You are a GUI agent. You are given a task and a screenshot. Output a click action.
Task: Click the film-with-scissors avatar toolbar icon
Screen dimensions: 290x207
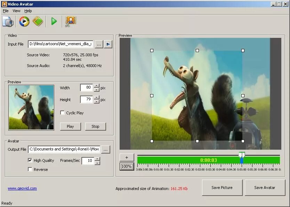[x=70, y=22]
